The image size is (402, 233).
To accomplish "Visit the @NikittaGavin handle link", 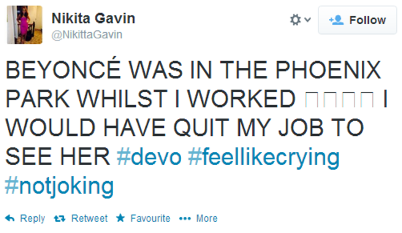I will click(x=87, y=35).
